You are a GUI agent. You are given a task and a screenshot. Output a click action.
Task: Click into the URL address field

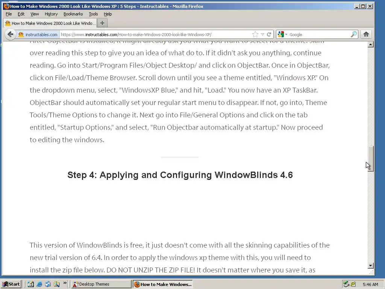(156, 35)
